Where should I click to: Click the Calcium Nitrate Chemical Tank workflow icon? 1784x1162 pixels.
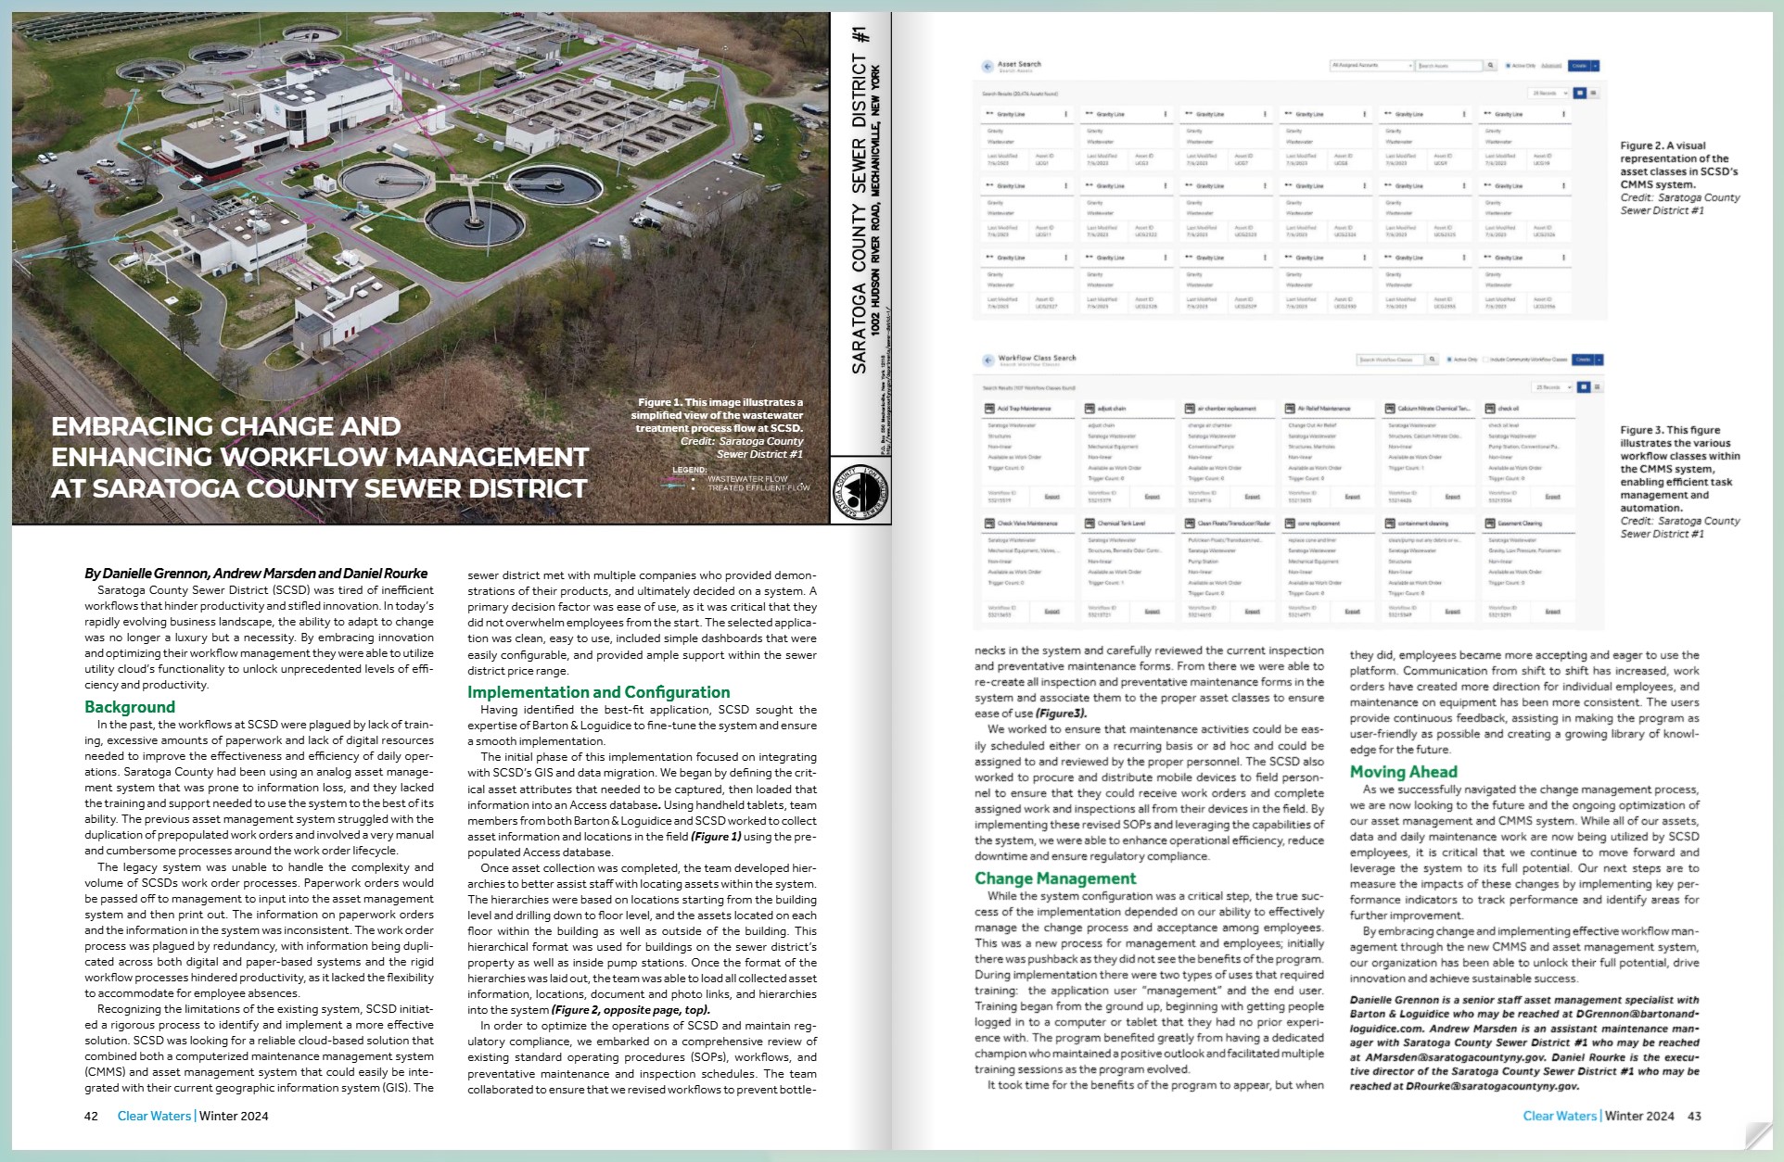pos(1390,408)
